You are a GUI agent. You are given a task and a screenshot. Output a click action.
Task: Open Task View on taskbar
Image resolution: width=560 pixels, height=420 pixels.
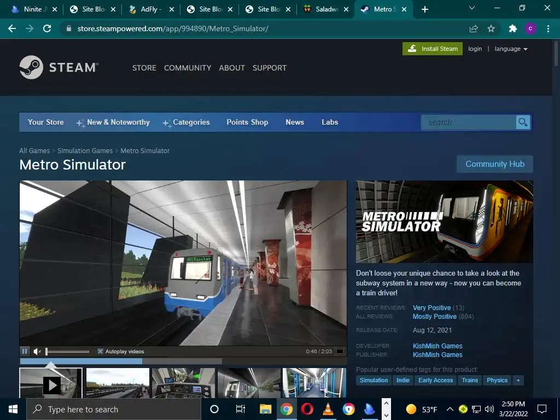pyautogui.click(x=241, y=409)
